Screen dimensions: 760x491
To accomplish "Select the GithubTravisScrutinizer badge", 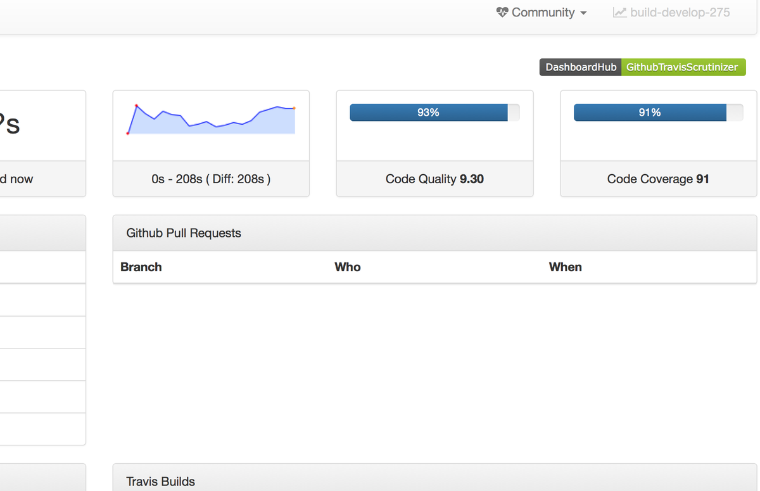I will pyautogui.click(x=683, y=67).
